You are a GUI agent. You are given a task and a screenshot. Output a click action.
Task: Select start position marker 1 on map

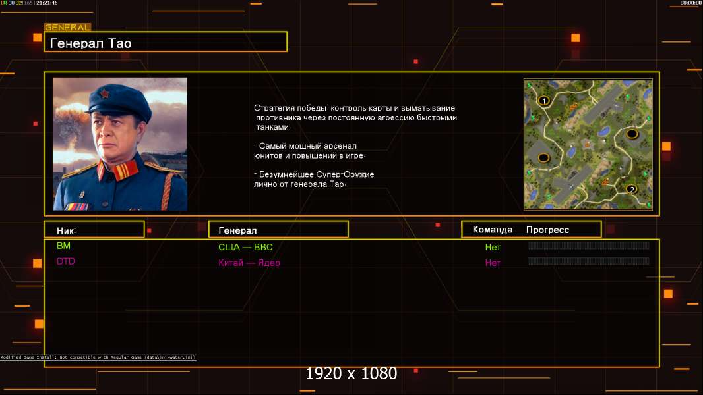pos(544,101)
